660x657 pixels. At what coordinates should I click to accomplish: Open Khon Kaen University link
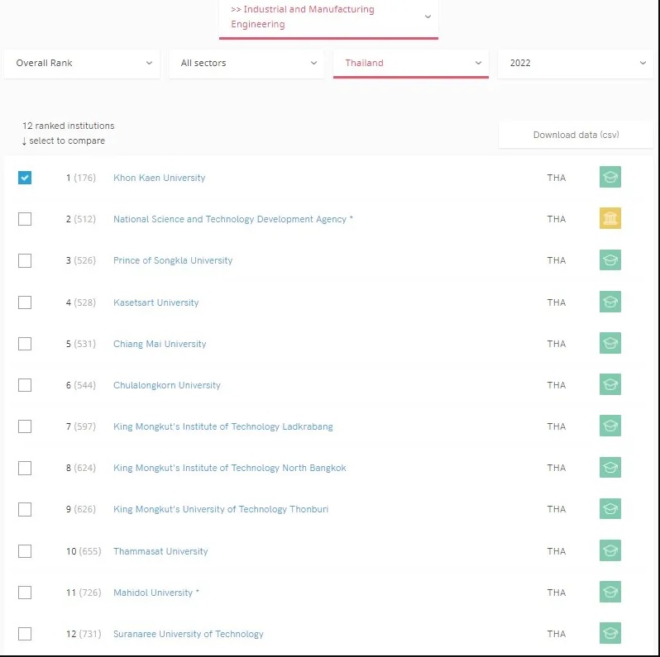tap(159, 178)
